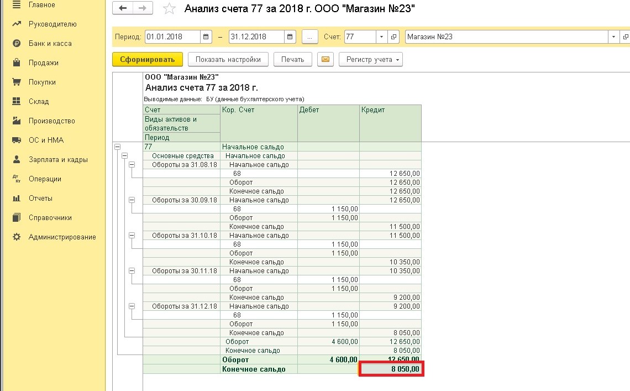630x391 pixels.
Task: Open organization Магазин №23 dropdown list
Action: point(613,37)
